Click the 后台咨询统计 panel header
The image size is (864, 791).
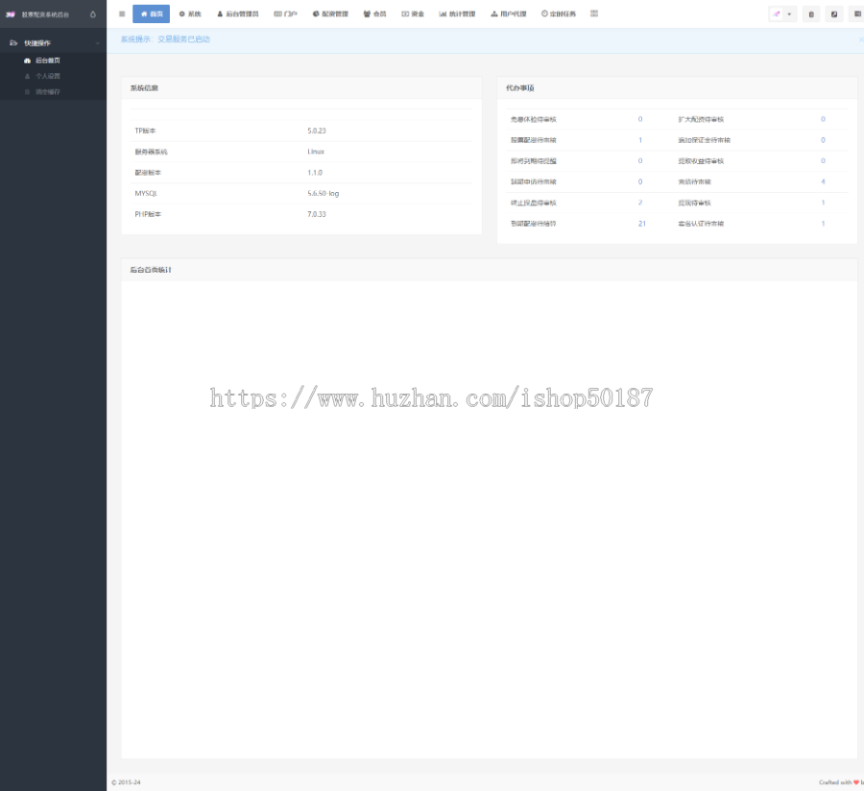[x=490, y=270]
